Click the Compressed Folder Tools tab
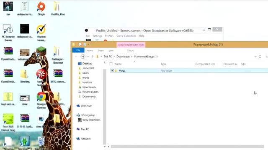The width and height of the screenshot is (268, 150). pos(131,45)
